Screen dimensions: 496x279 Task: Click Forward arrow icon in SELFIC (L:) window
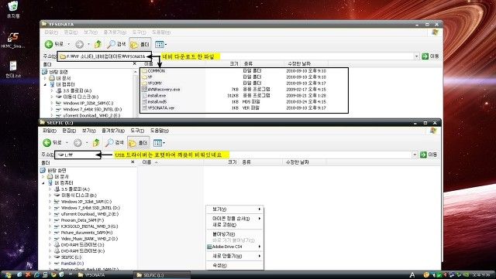coord(77,143)
